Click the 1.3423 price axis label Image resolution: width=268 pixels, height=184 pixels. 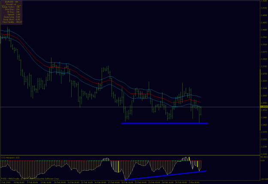click(264, 125)
